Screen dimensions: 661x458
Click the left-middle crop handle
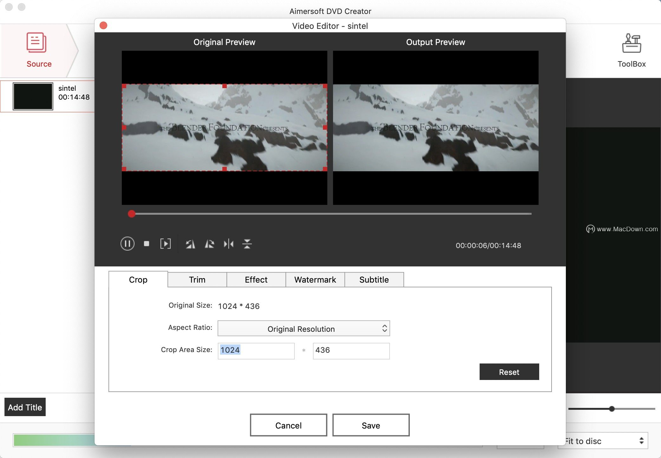coord(124,128)
